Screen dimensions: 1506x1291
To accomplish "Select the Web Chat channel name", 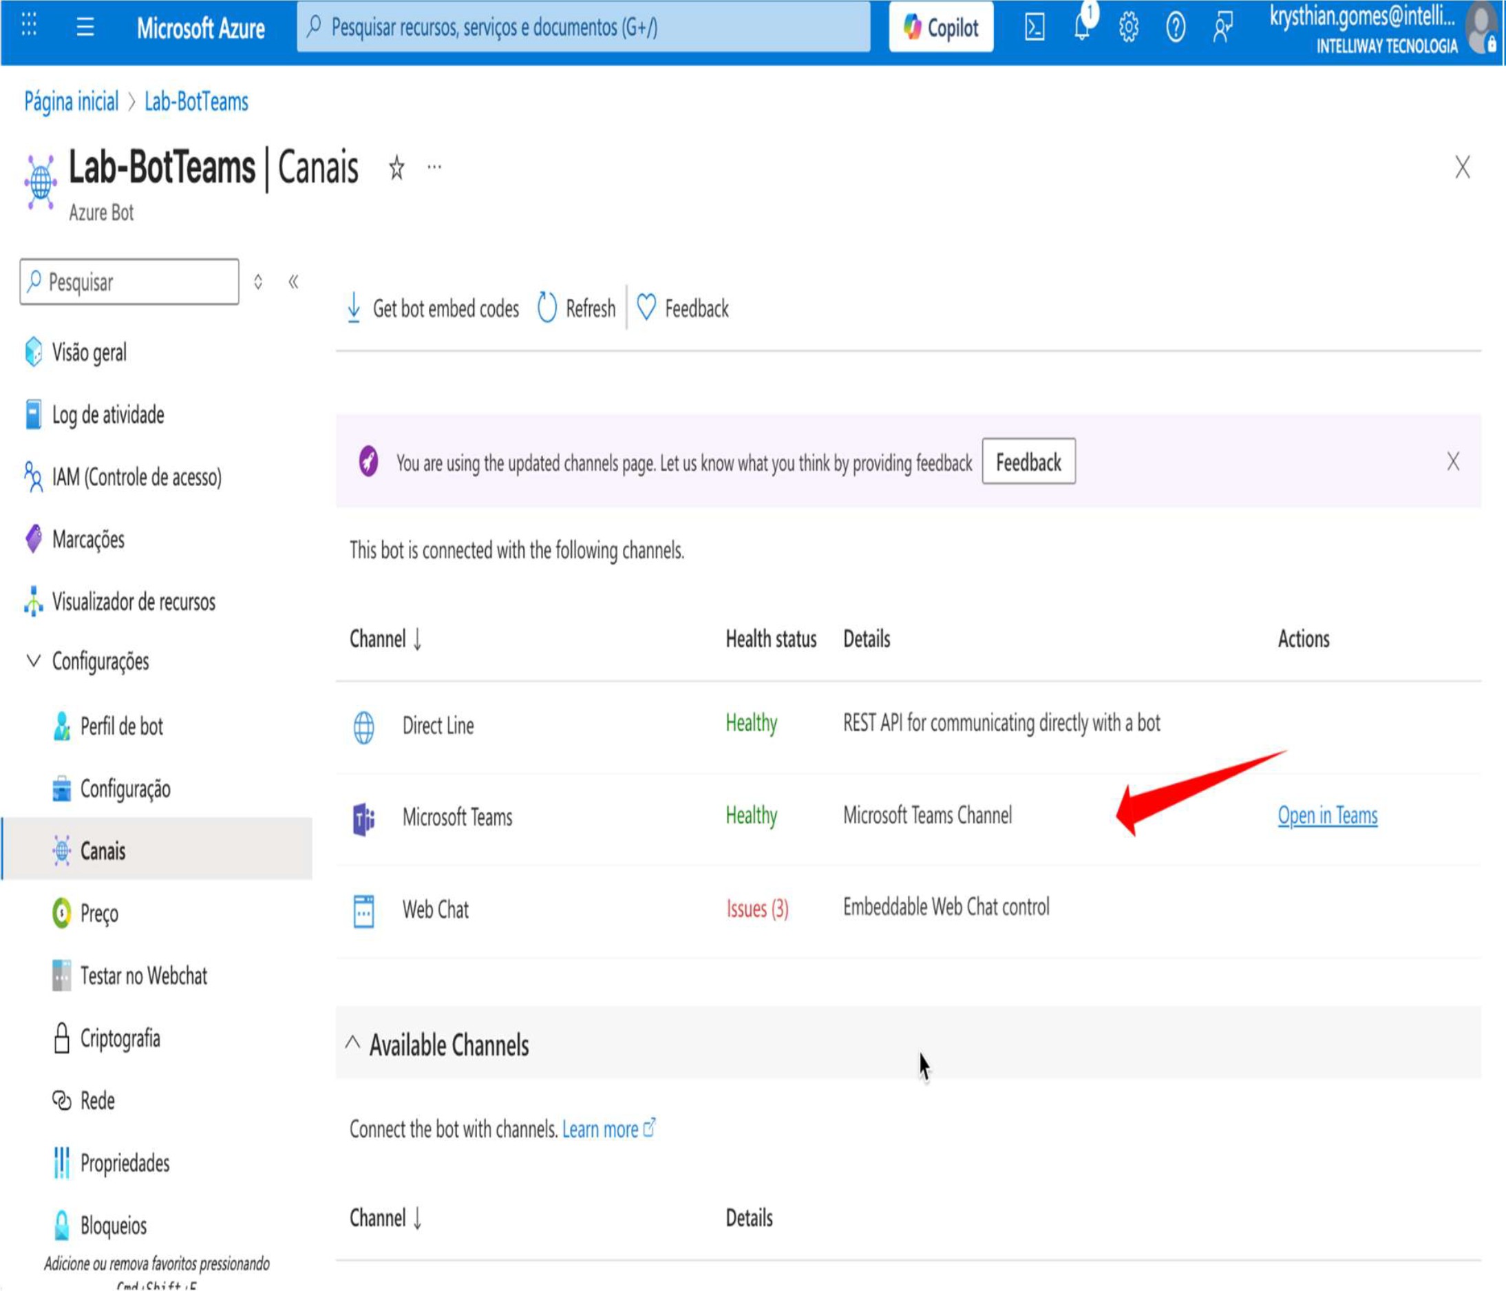I will (436, 910).
